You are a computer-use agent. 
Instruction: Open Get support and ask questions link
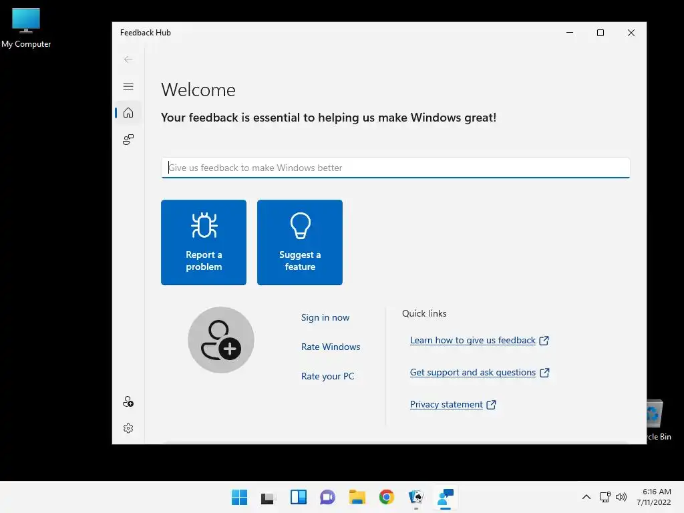click(480, 373)
